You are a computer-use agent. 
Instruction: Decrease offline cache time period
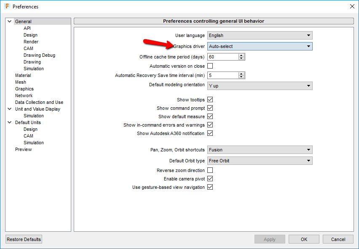[241, 58]
